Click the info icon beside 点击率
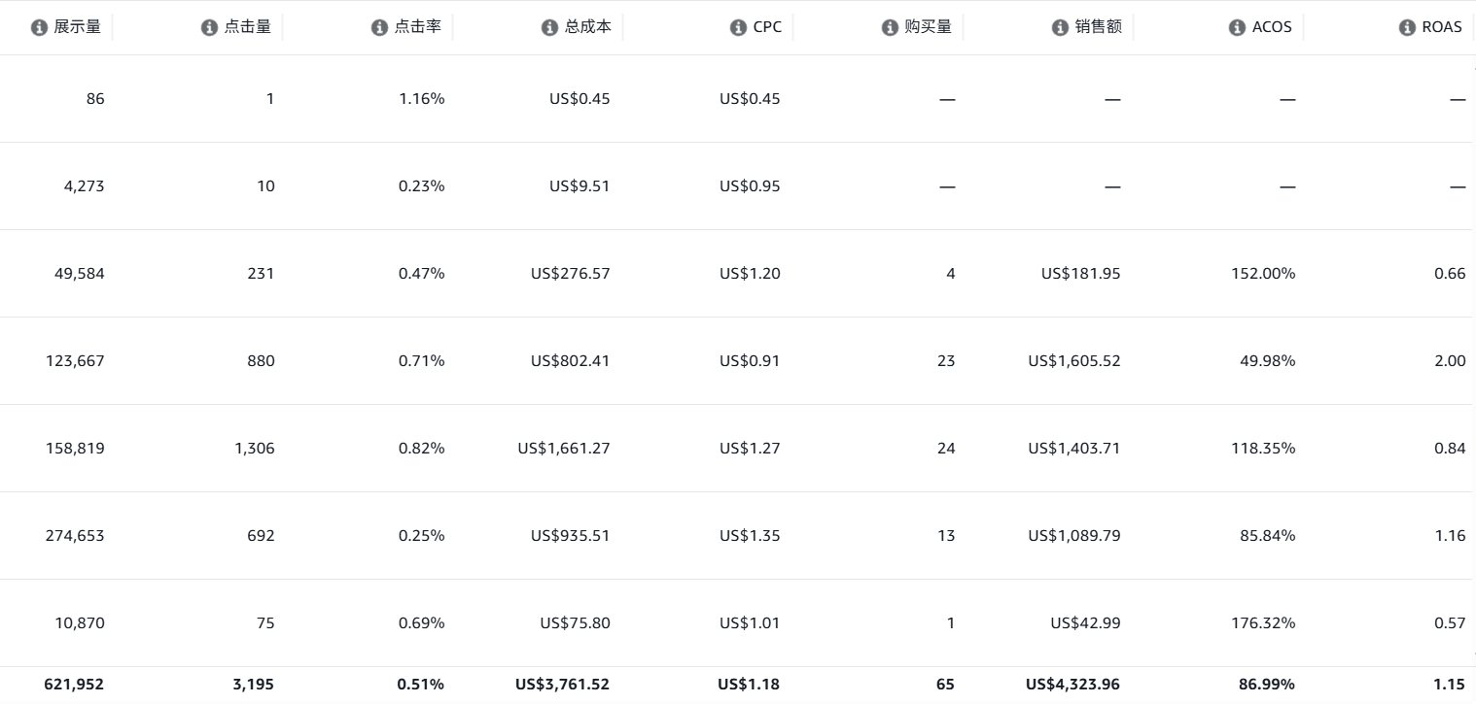 pos(379,27)
